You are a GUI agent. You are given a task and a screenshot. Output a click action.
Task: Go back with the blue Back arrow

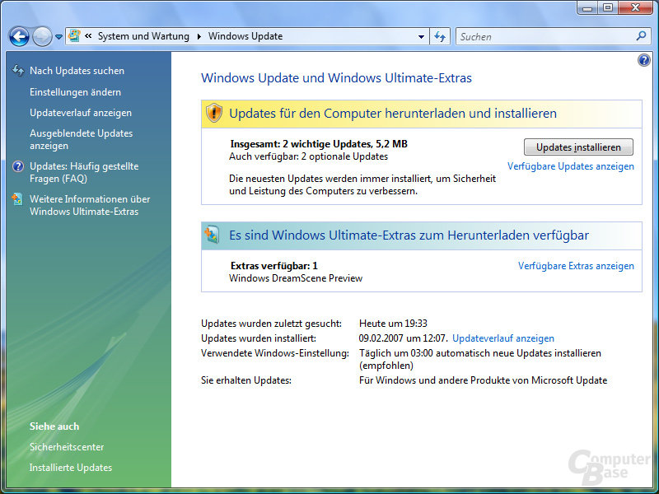pos(19,36)
